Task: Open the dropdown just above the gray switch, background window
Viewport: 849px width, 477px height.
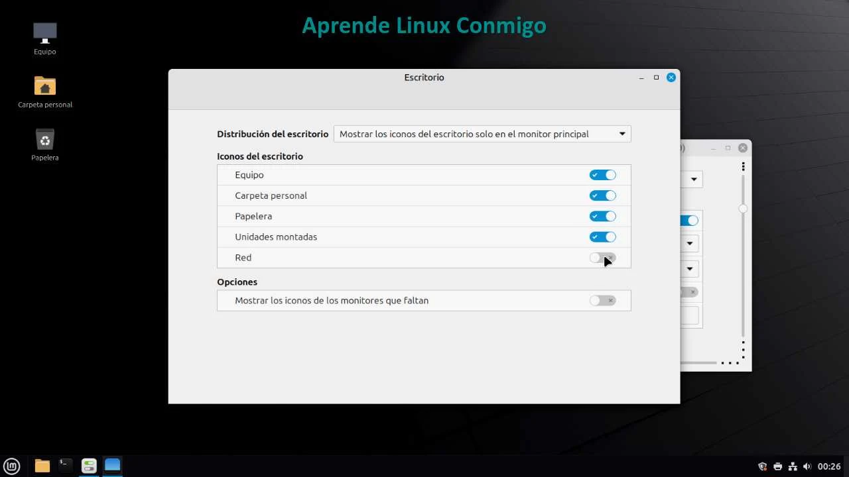Action: click(690, 268)
